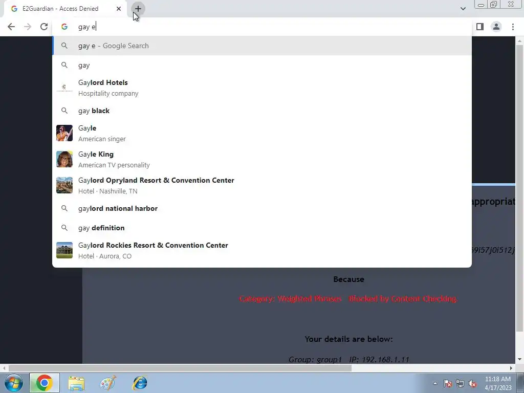This screenshot has height=393, width=524.
Task: Select Gaylord Opryland Resort & Convention Center
Action: click(x=262, y=185)
